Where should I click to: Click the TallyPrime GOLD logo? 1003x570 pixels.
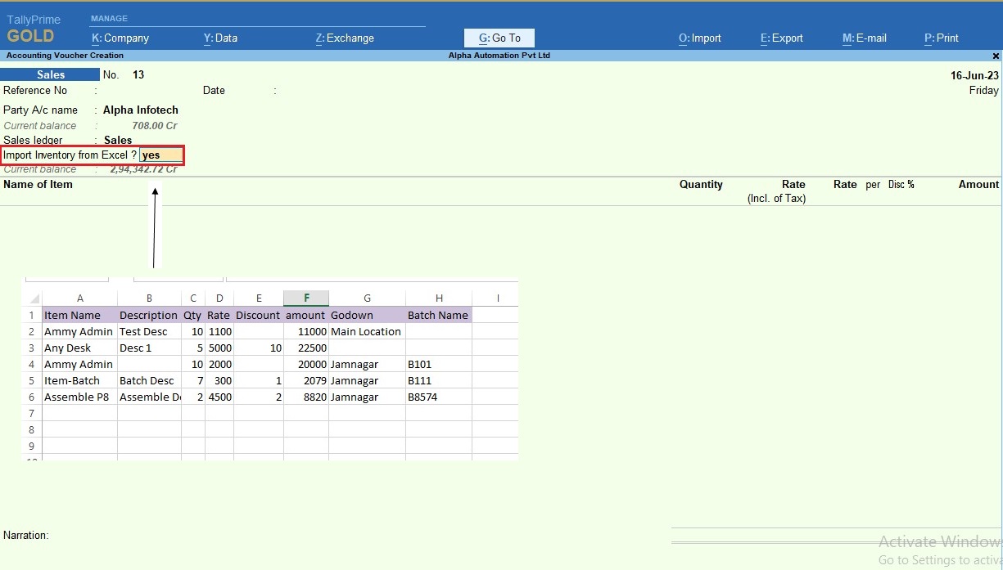(x=34, y=27)
